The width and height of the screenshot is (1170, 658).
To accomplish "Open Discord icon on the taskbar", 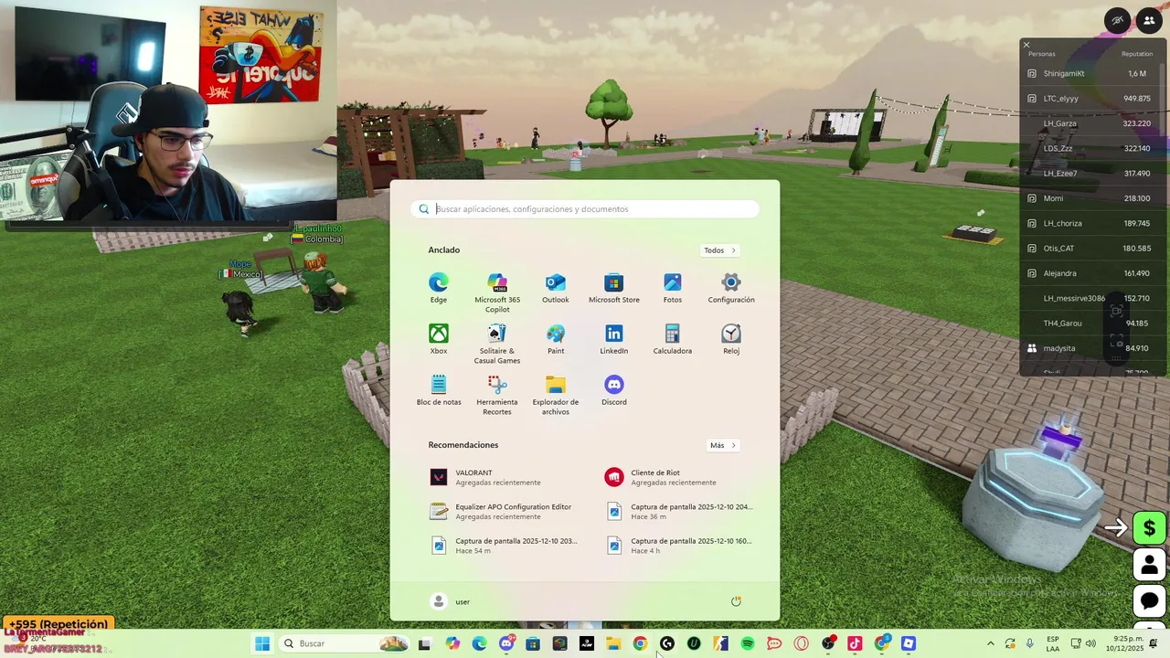I will point(506,643).
